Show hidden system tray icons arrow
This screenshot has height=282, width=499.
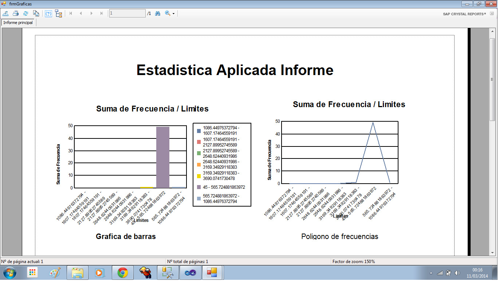point(431,273)
